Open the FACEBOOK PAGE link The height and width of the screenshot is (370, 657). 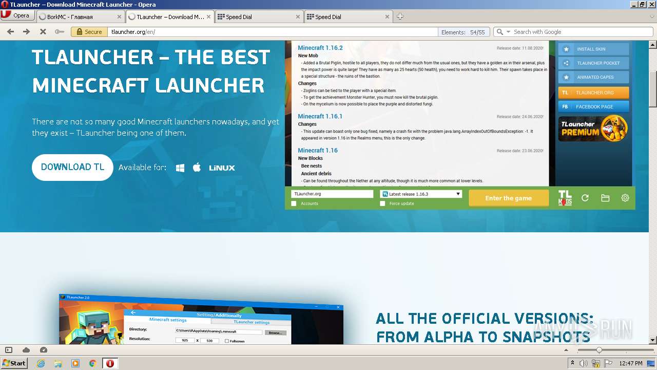point(593,107)
